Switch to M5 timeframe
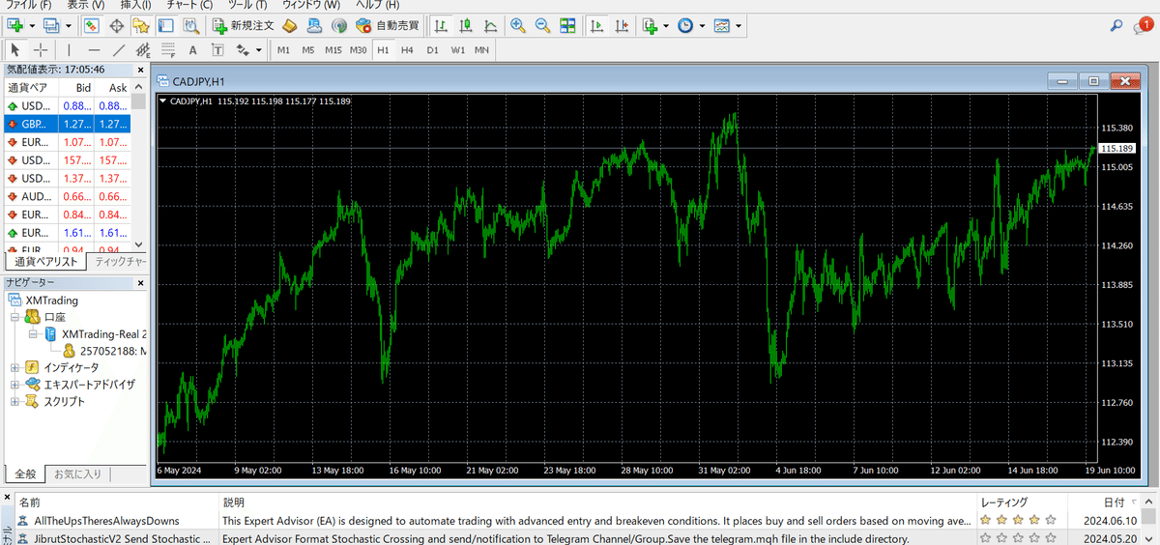Screen dimensions: 1160x545 307,49
